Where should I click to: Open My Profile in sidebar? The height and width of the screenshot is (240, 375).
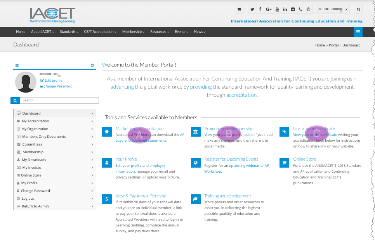pyautogui.click(x=55, y=183)
